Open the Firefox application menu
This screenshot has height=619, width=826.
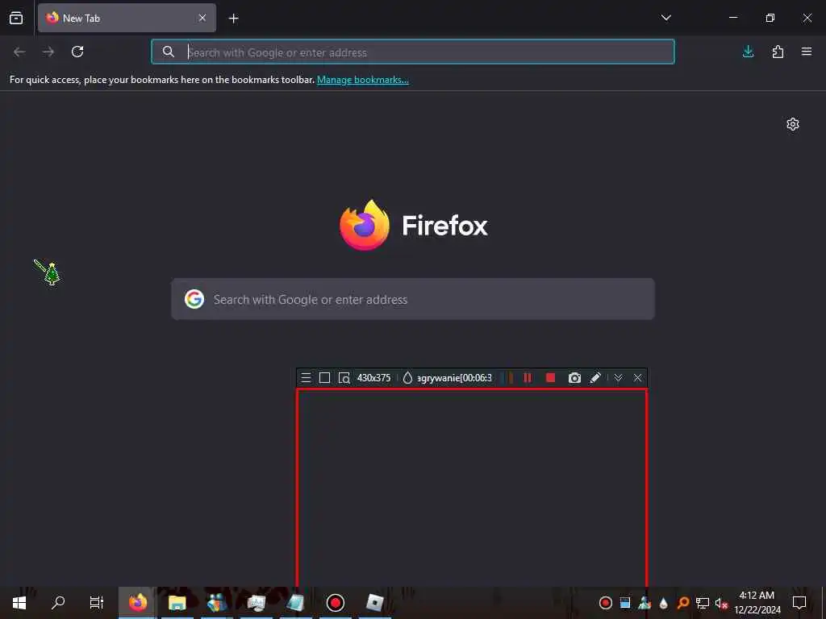click(x=807, y=52)
